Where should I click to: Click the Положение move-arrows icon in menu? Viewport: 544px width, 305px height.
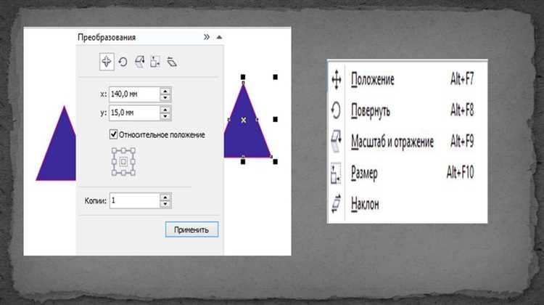coord(336,80)
